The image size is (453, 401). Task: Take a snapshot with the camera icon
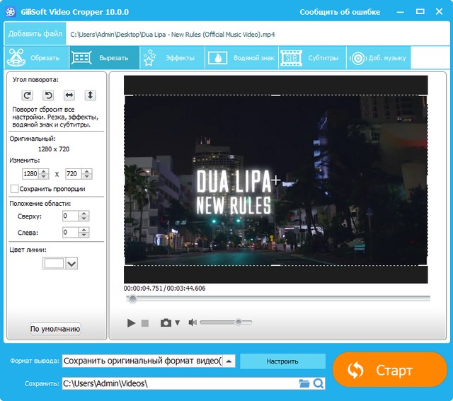pyautogui.click(x=166, y=322)
